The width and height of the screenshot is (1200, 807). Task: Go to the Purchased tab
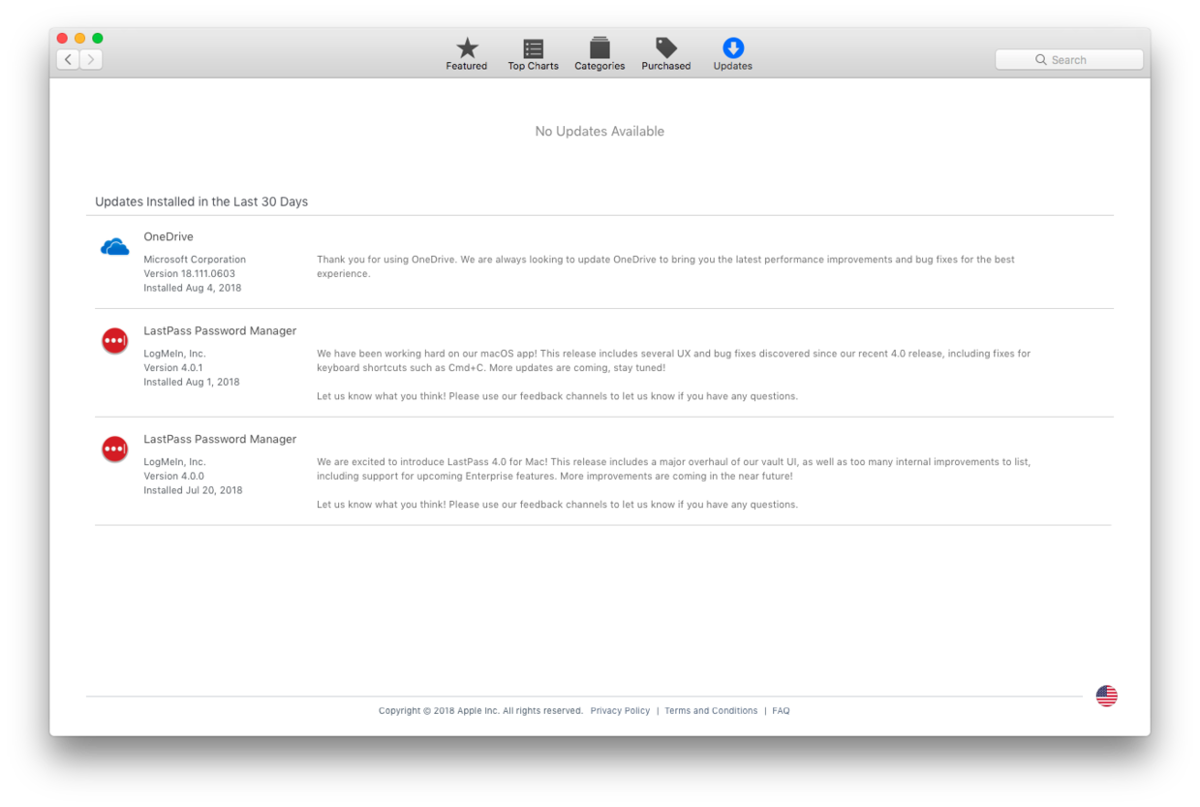coord(666,54)
